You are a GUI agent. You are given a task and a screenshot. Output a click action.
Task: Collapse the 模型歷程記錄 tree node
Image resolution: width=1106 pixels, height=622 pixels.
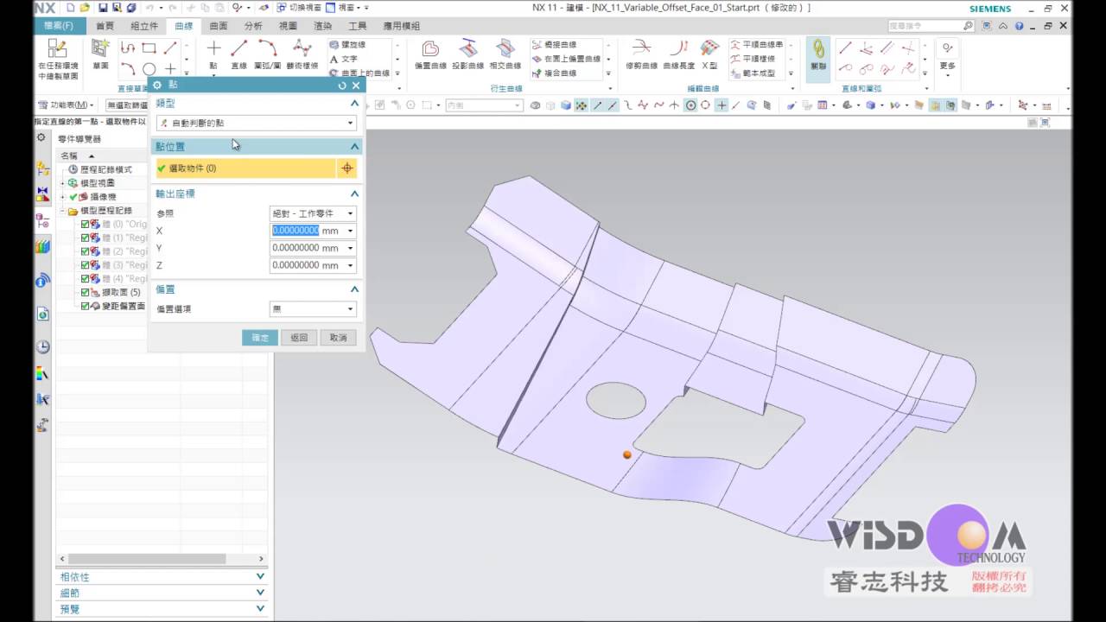63,211
